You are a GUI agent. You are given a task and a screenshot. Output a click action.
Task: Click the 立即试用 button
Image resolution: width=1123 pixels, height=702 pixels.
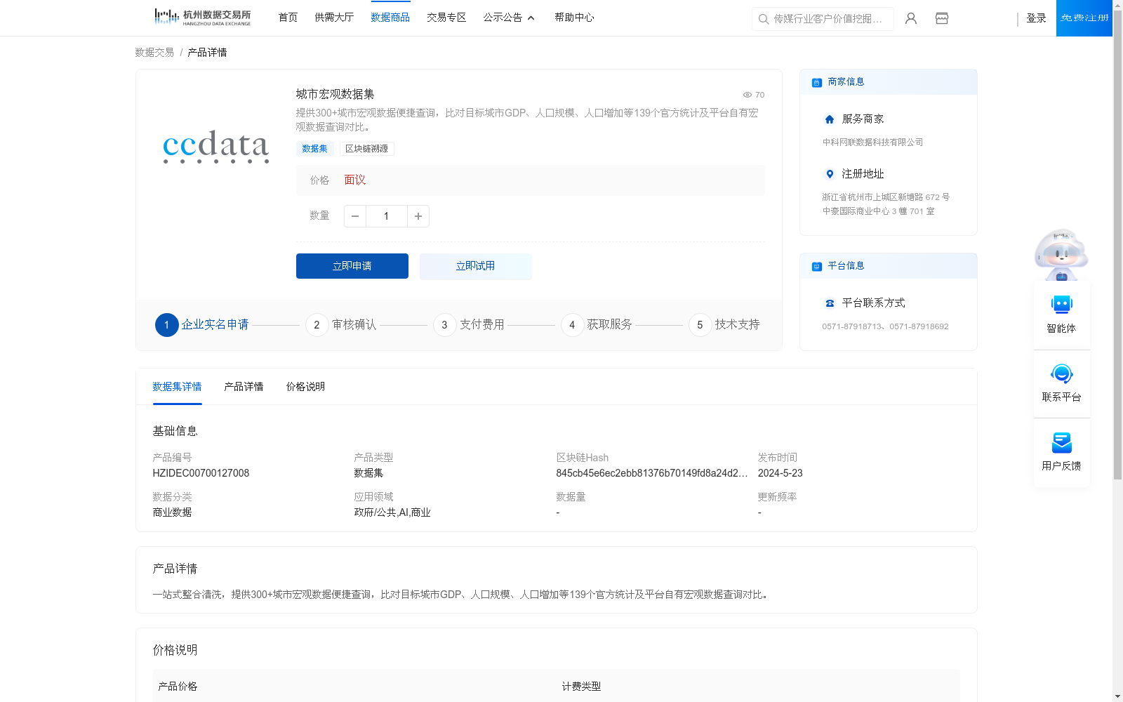476,266
